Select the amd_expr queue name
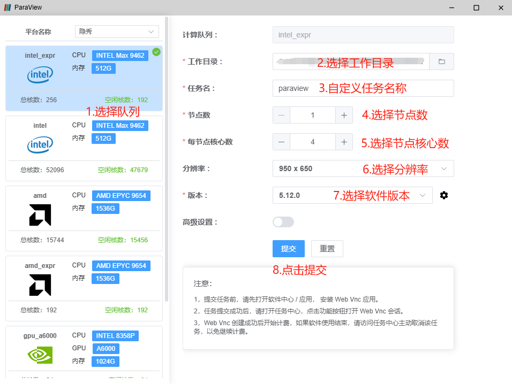 40,266
